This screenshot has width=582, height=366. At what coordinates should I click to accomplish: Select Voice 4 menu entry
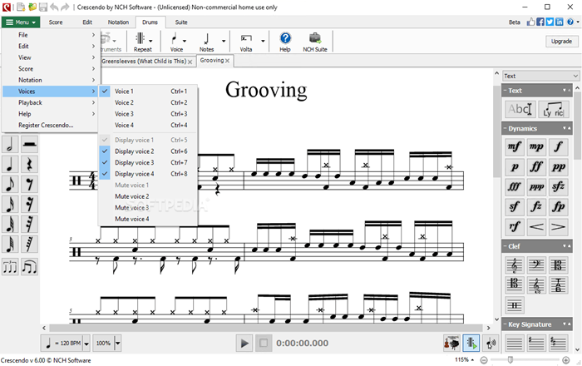(147, 125)
